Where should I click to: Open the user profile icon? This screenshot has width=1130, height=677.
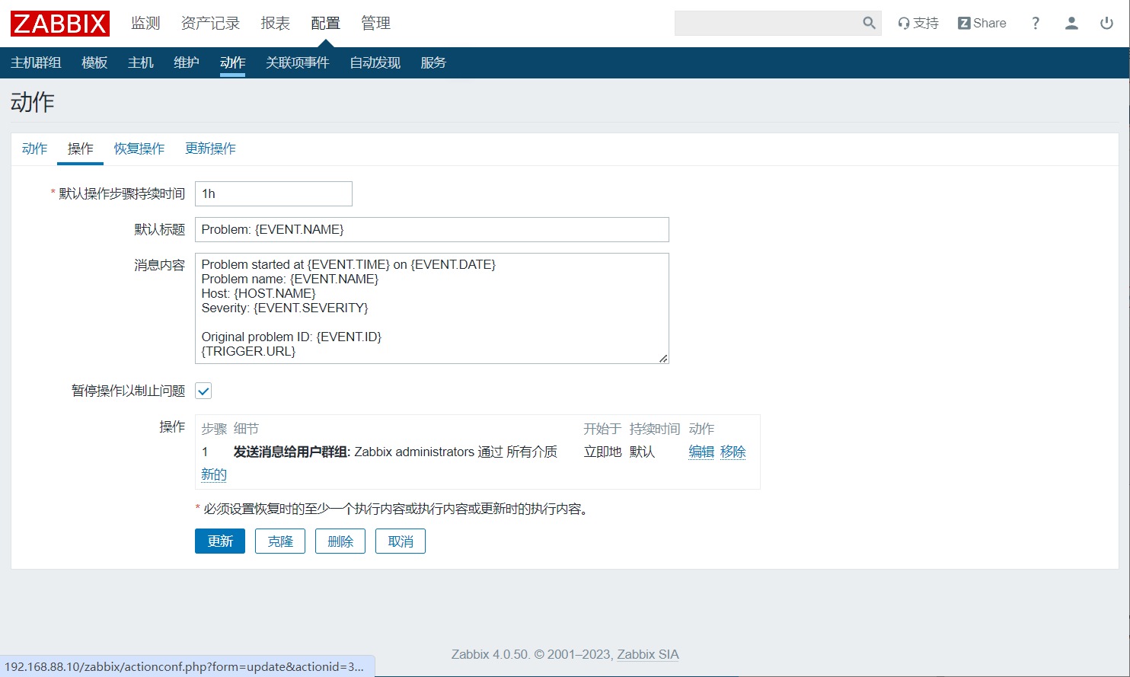pos(1071,23)
